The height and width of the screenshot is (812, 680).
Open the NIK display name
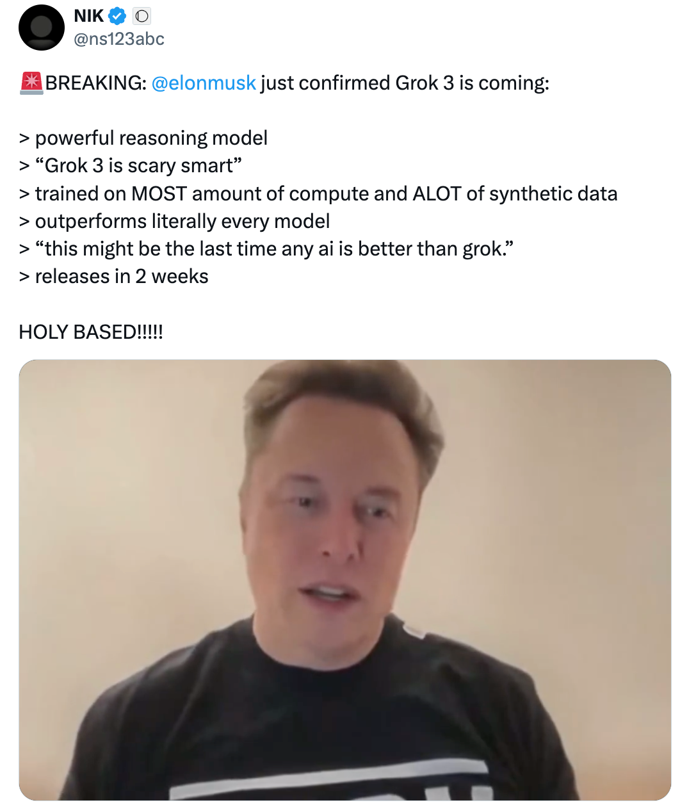[x=89, y=16]
